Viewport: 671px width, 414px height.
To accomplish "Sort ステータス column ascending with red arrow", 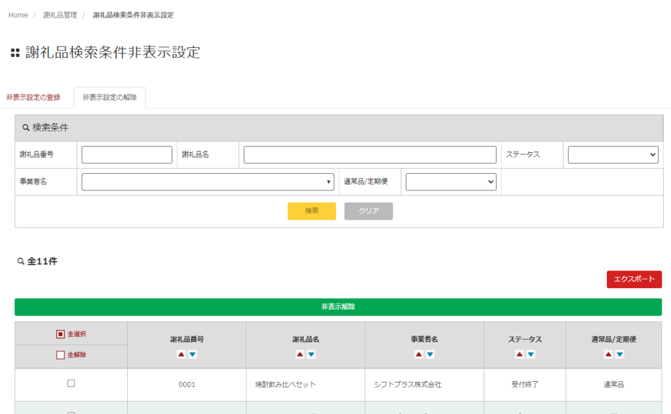I will point(519,354).
